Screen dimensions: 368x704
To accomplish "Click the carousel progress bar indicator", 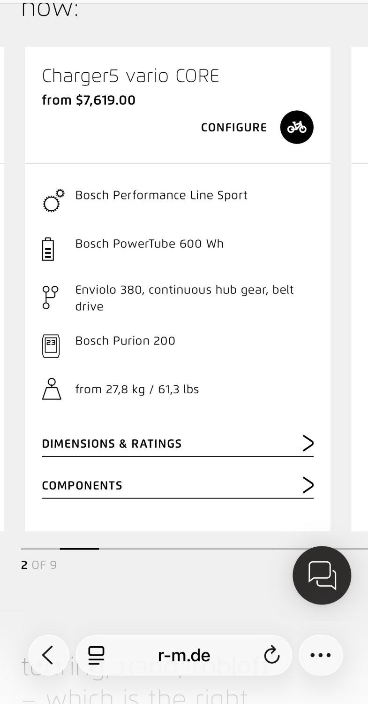I will click(x=79, y=548).
